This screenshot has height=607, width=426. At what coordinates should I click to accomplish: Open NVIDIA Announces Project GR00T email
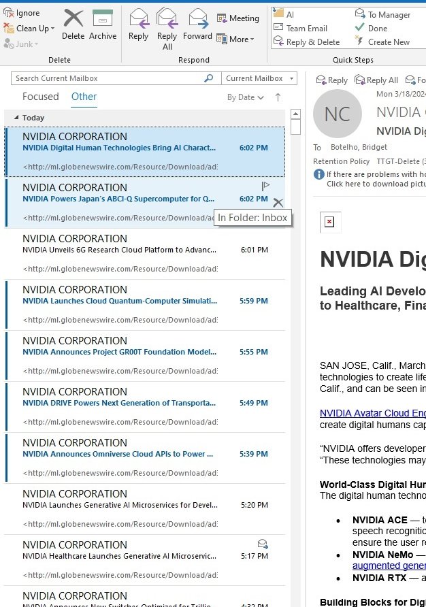tap(145, 356)
